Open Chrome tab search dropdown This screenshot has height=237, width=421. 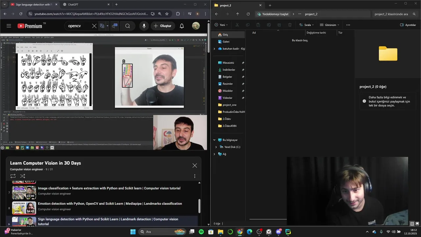(4, 5)
